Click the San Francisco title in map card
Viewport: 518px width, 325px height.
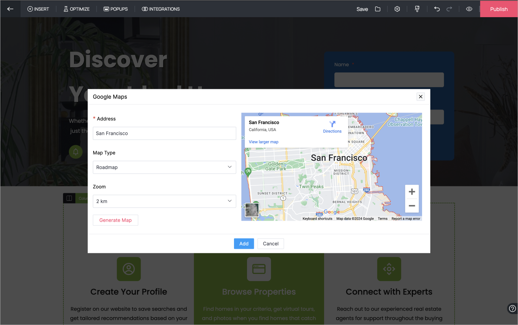click(x=264, y=123)
